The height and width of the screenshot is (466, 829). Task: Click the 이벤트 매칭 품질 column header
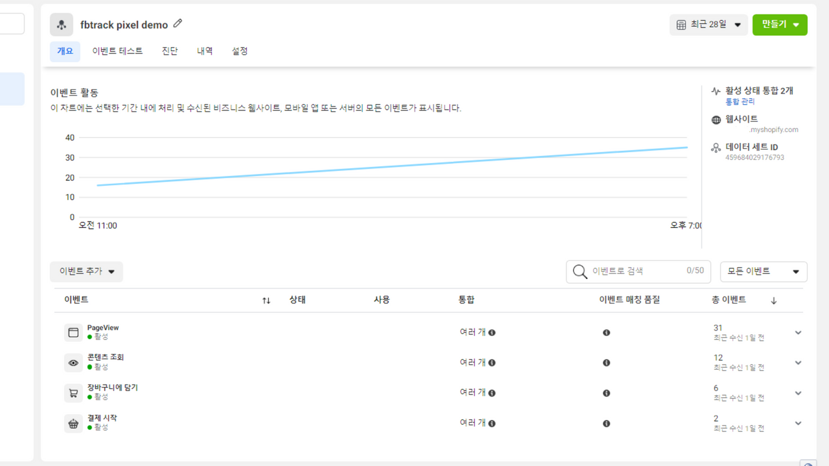[x=630, y=300]
